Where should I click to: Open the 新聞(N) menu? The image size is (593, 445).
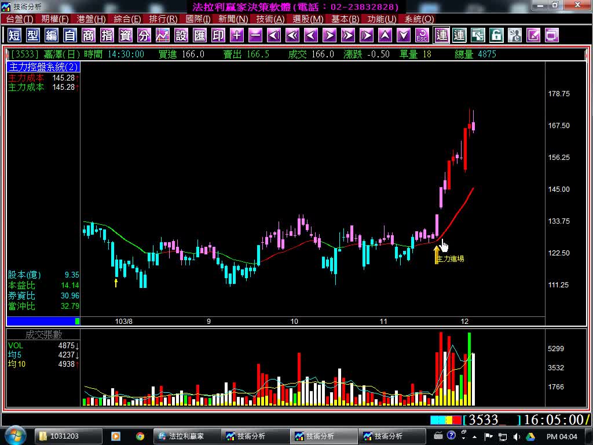233,19
